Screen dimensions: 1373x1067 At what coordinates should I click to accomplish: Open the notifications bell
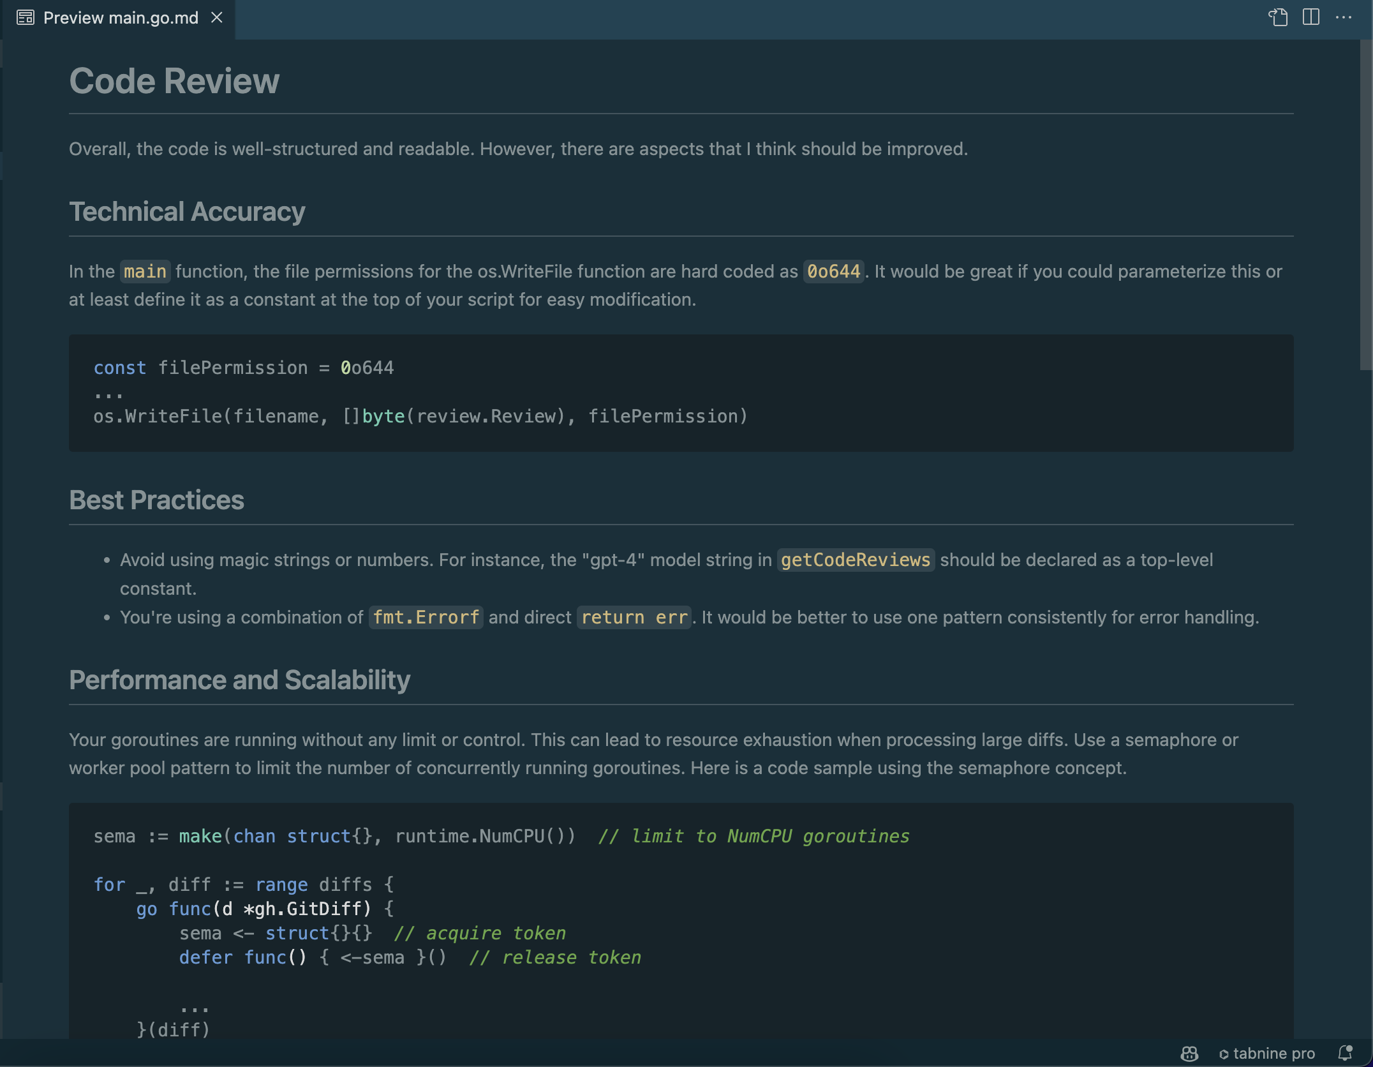click(1345, 1054)
